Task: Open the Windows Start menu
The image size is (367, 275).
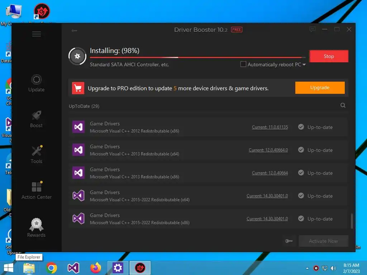Action: click(x=9, y=268)
